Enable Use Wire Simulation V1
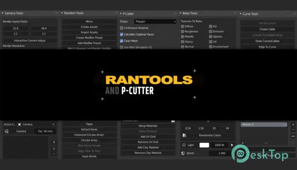This screenshot has height=170, width=297. [x=122, y=47]
